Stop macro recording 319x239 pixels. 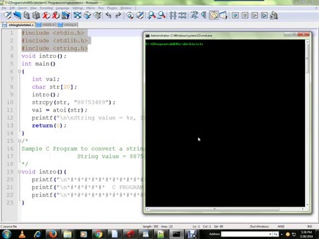coord(245,15)
